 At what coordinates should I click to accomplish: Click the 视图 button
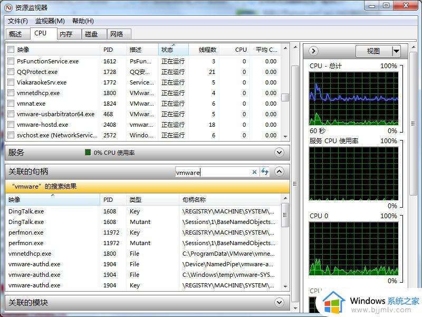373,51
